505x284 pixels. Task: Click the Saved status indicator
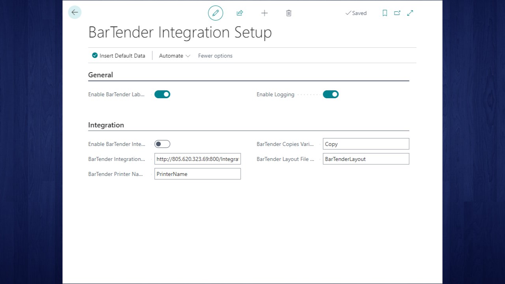(356, 13)
